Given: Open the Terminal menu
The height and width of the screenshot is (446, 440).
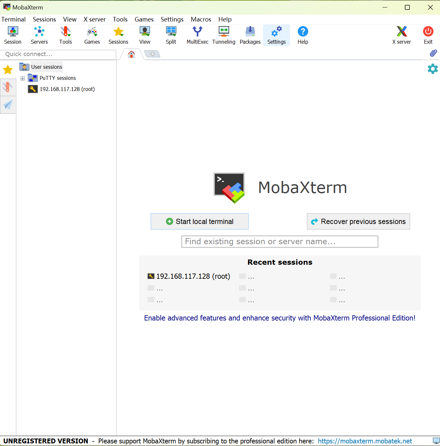Looking at the screenshot, I should [x=13, y=19].
